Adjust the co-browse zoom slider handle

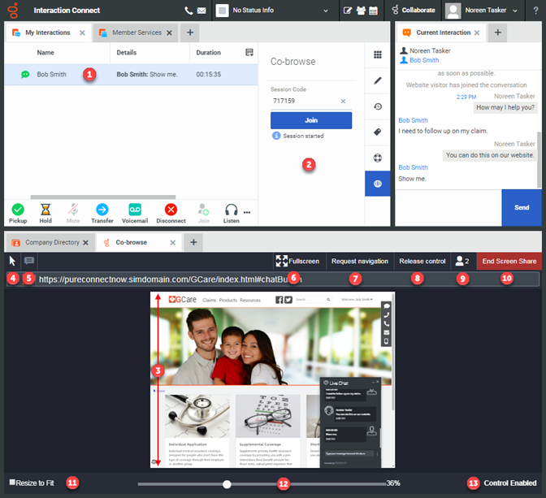pos(227,483)
